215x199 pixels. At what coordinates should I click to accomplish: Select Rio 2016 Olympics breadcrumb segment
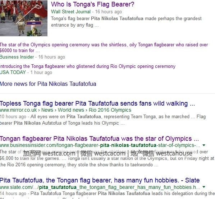(x=110, y=110)
